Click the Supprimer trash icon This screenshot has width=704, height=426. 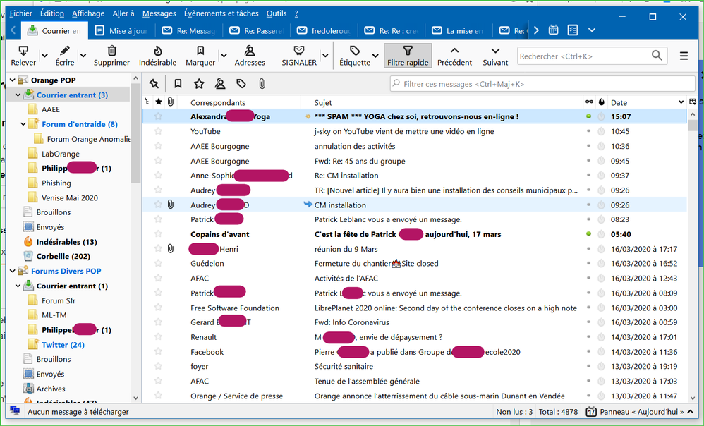(111, 56)
